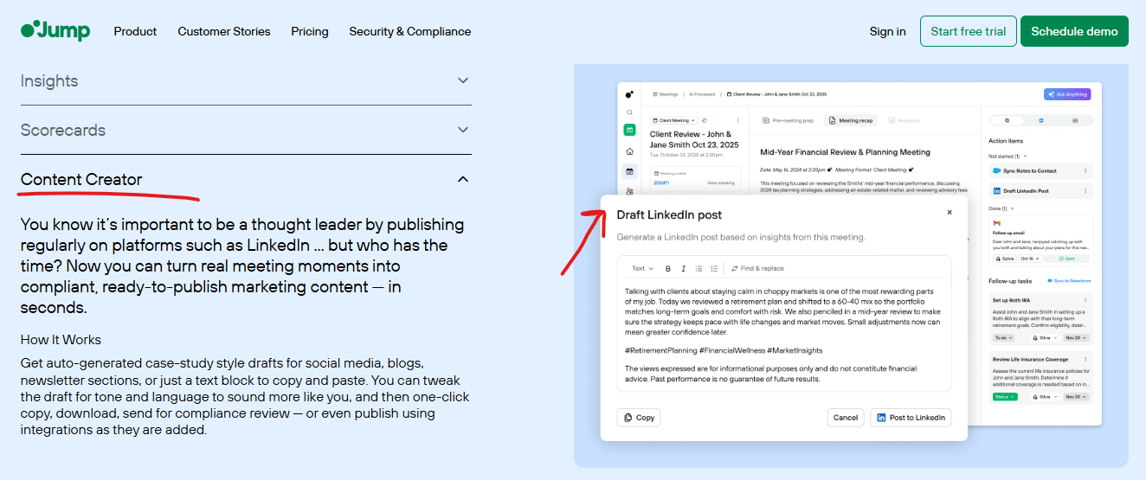Click the dot logo atop the mockup sidebar
The width and height of the screenshot is (1146, 480).
pyautogui.click(x=629, y=94)
